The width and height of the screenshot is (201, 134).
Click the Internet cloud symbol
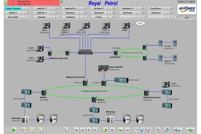coord(140,23)
